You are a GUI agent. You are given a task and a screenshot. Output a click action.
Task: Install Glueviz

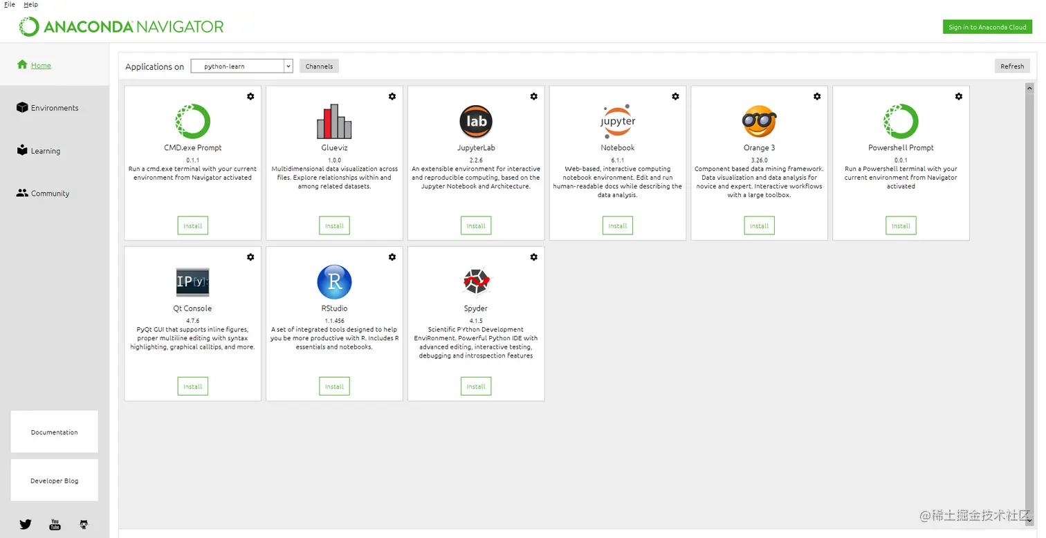click(x=334, y=226)
